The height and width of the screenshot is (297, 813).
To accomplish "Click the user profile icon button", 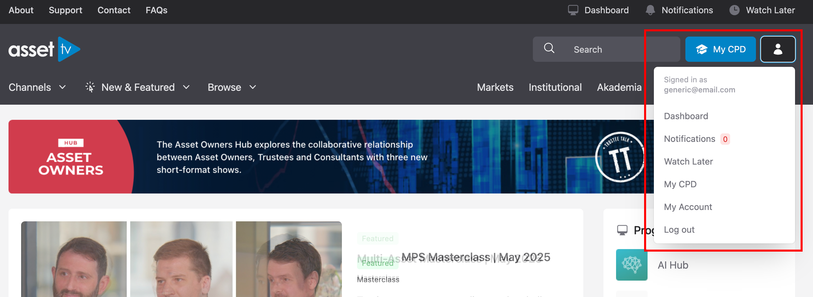I will pos(777,49).
